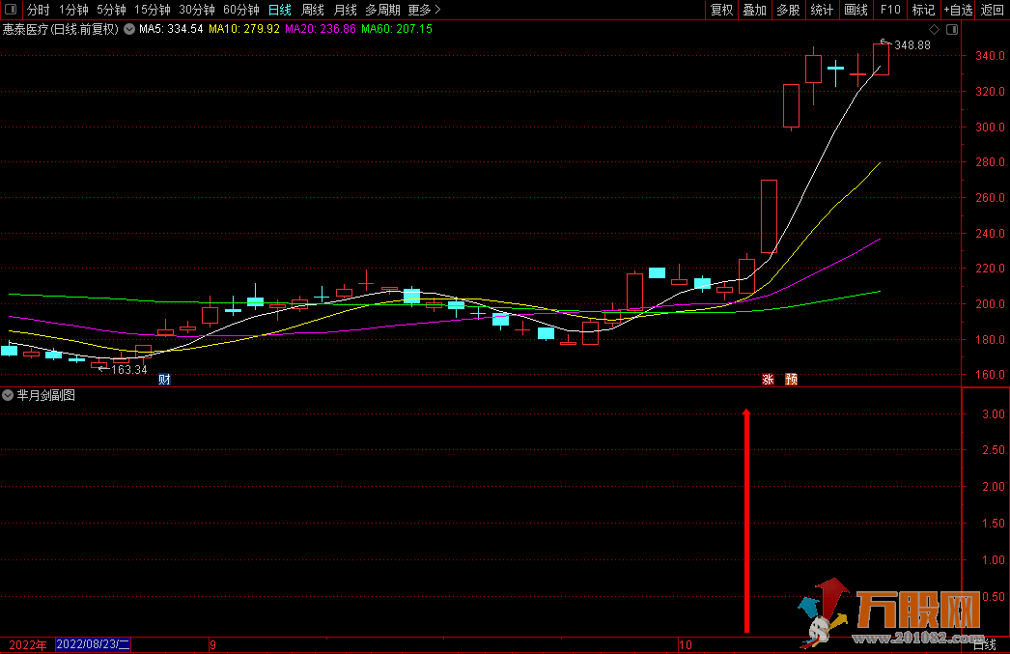Switch to 分时 intraday view
This screenshot has height=654, width=1010.
38,10
